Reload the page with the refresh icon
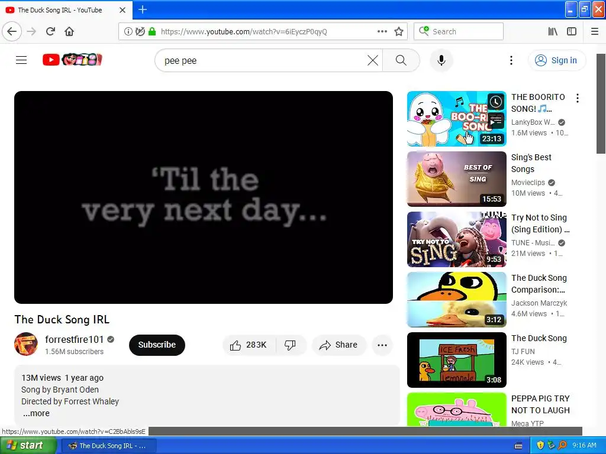The height and width of the screenshot is (454, 606). (x=50, y=31)
